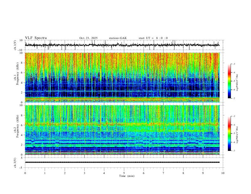This screenshot has width=251, height=194.
Task: Select the date text "Oct. 23, 2025"
Action: tap(88, 38)
